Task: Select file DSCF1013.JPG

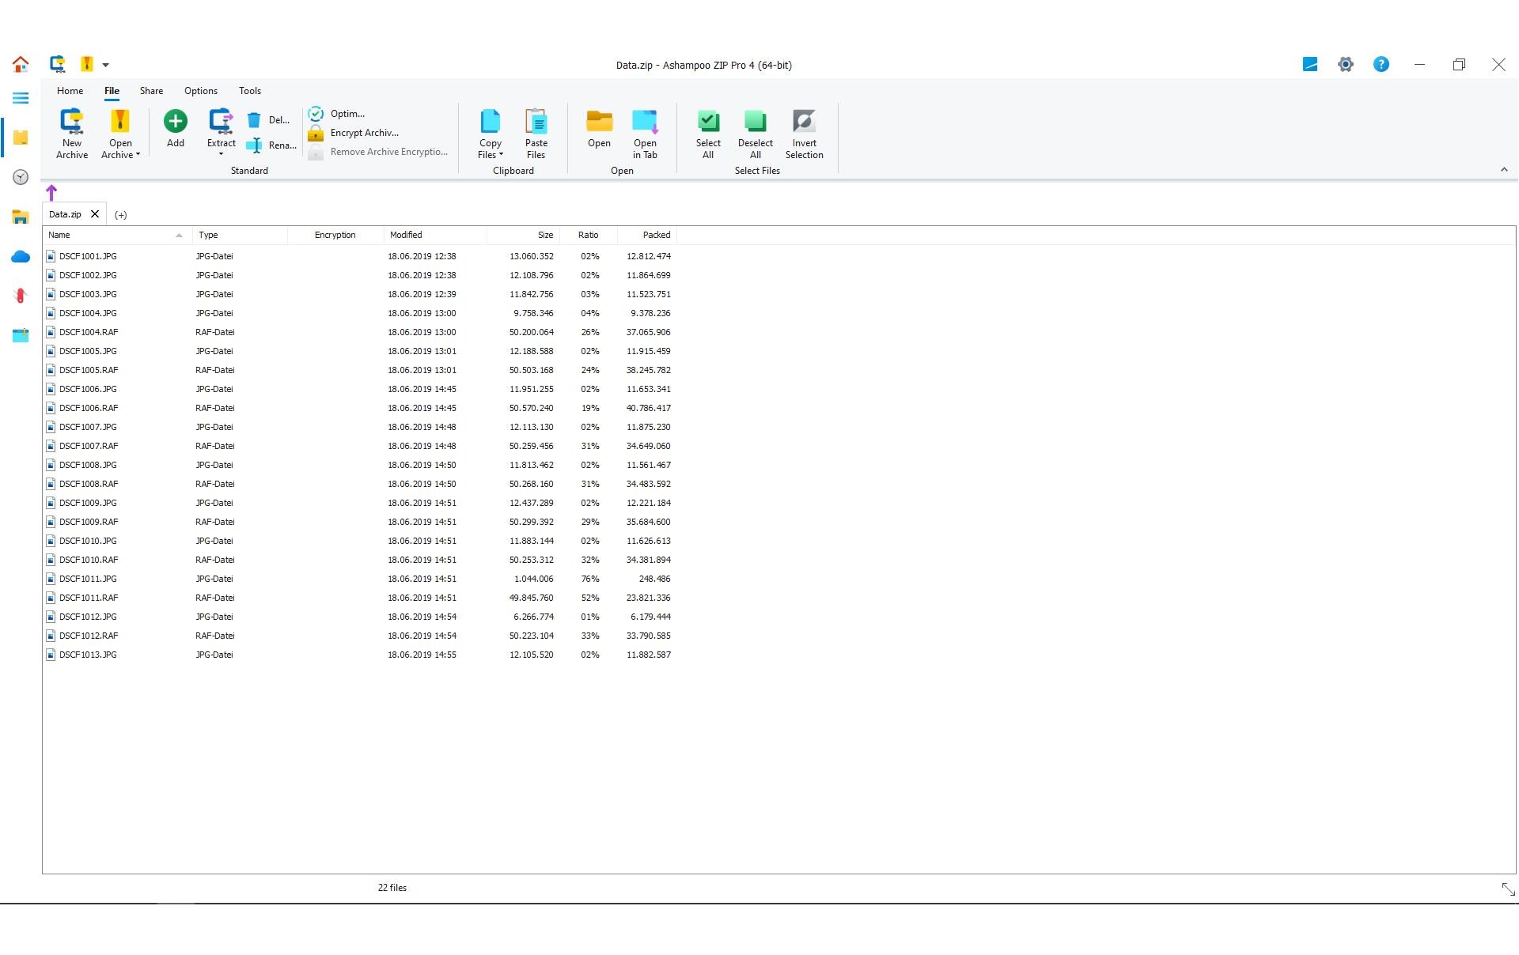Action: (x=88, y=655)
